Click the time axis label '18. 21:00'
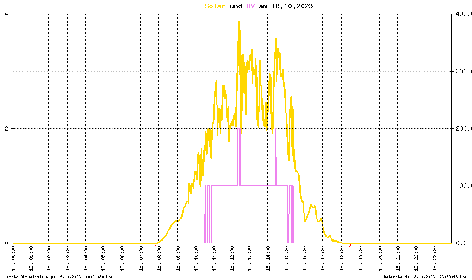The width and height of the screenshot is (472, 280). tap(398, 258)
